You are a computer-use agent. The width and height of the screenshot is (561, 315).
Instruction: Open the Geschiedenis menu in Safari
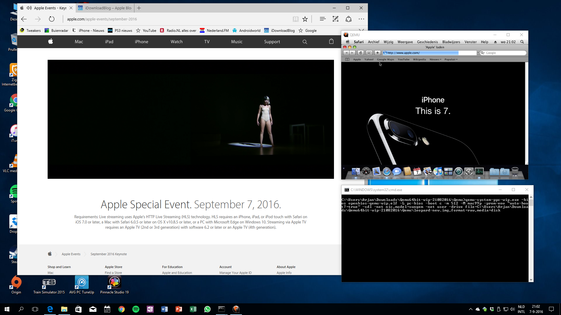pyautogui.click(x=427, y=42)
